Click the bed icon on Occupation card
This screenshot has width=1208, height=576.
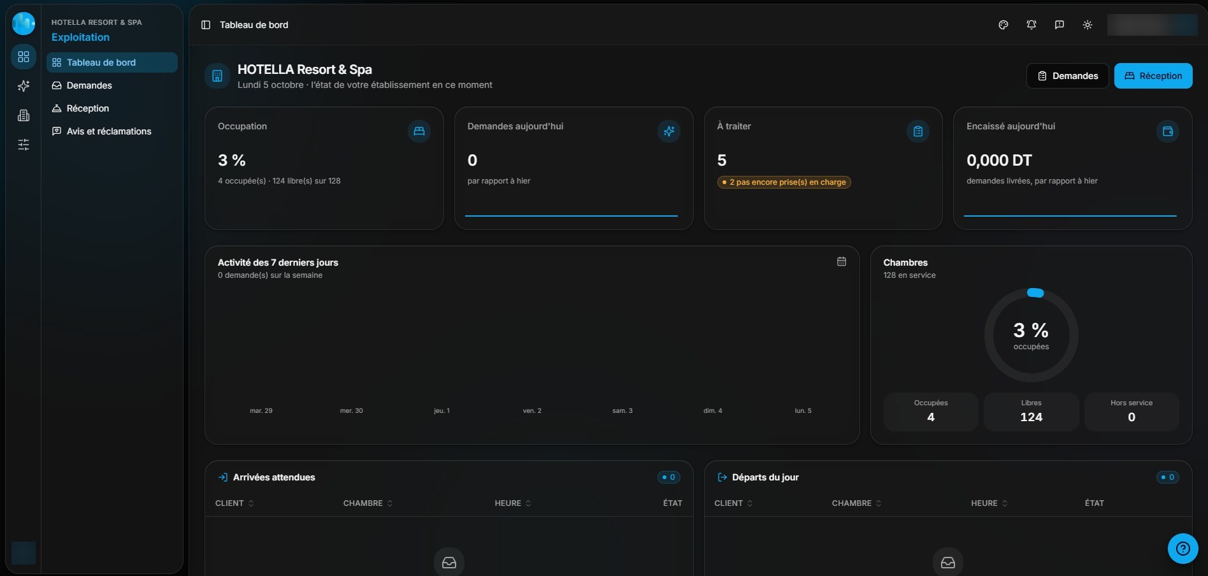click(419, 131)
